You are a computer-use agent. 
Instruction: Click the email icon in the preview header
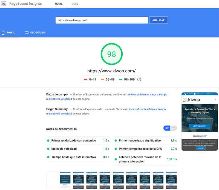pyautogui.click(x=194, y=93)
